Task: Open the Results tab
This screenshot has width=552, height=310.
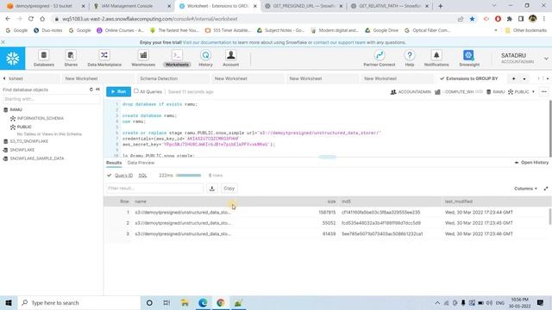Action: [114, 163]
